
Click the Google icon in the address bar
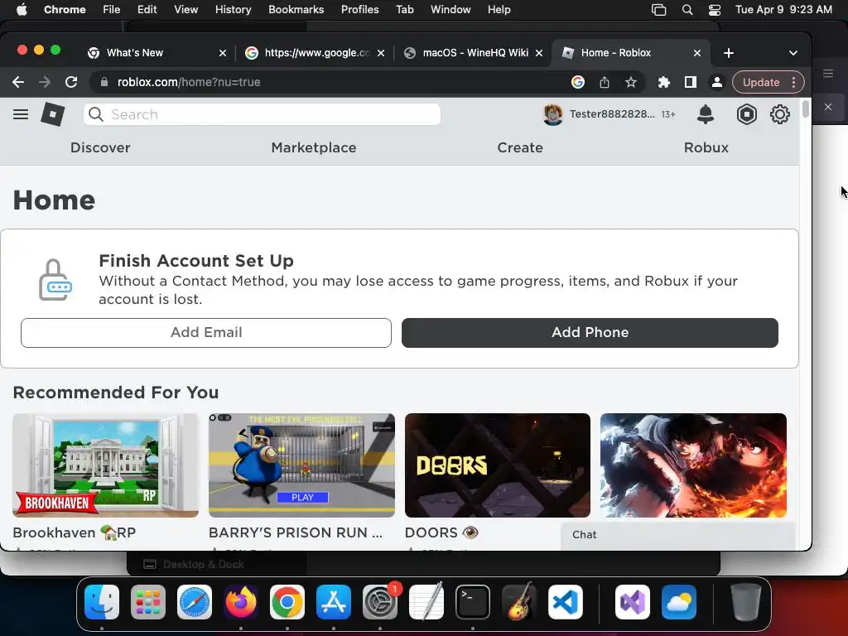point(577,82)
